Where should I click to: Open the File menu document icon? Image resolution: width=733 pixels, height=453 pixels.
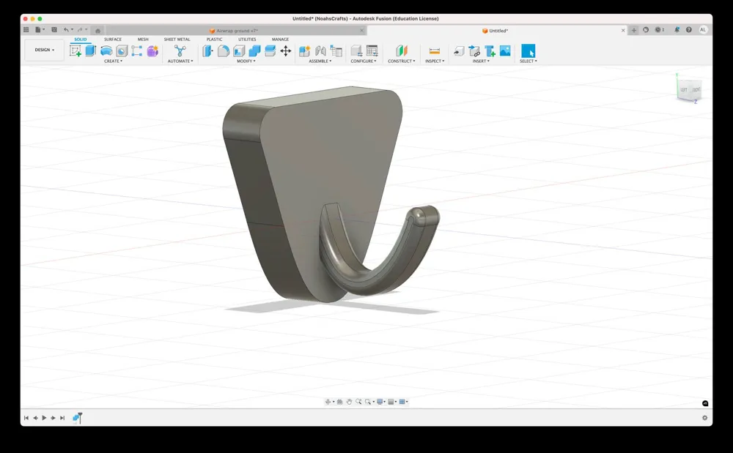(38, 30)
